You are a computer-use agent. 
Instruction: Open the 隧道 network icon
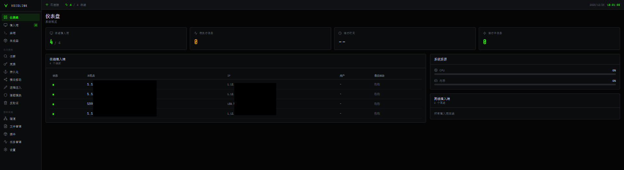pyautogui.click(x=6, y=118)
